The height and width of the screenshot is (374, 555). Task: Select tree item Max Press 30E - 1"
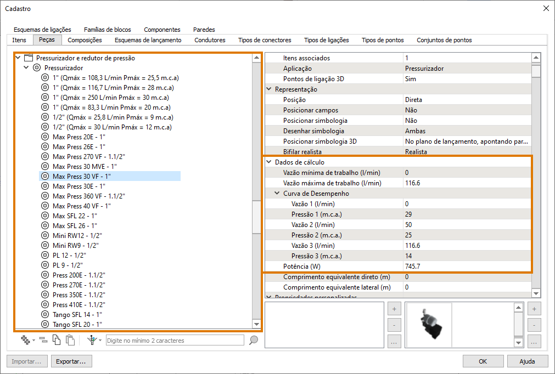pos(79,186)
